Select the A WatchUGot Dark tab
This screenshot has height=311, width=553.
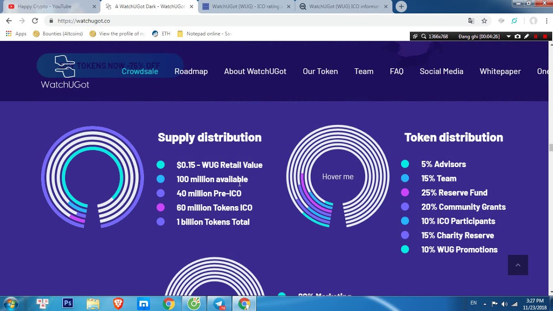click(149, 6)
